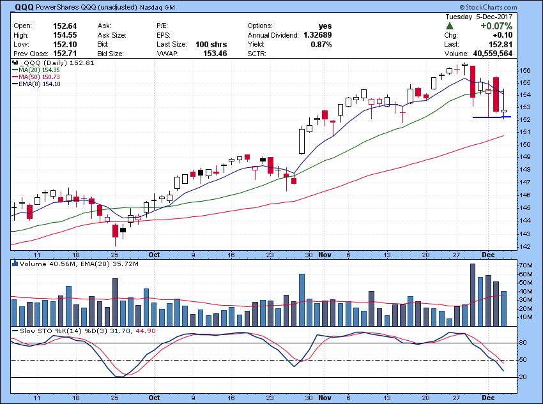543x404 pixels.
Task: Click the Annual Dividend value 1.32689
Action: click(x=317, y=35)
